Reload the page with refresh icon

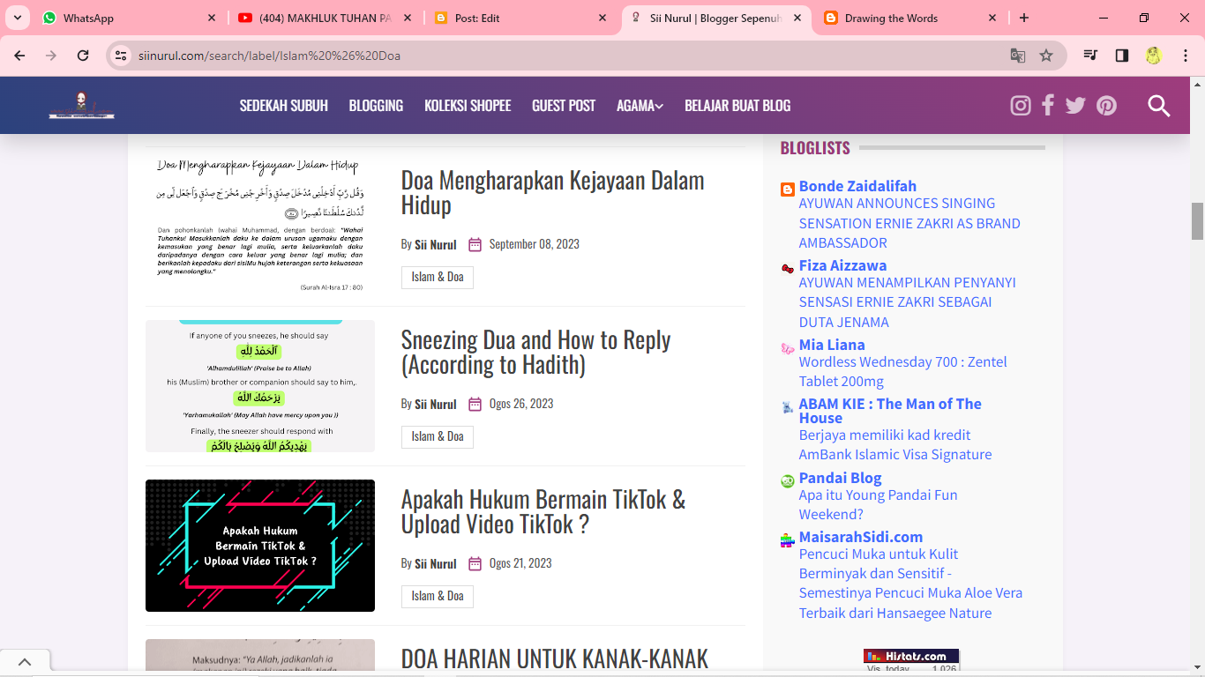coord(83,56)
